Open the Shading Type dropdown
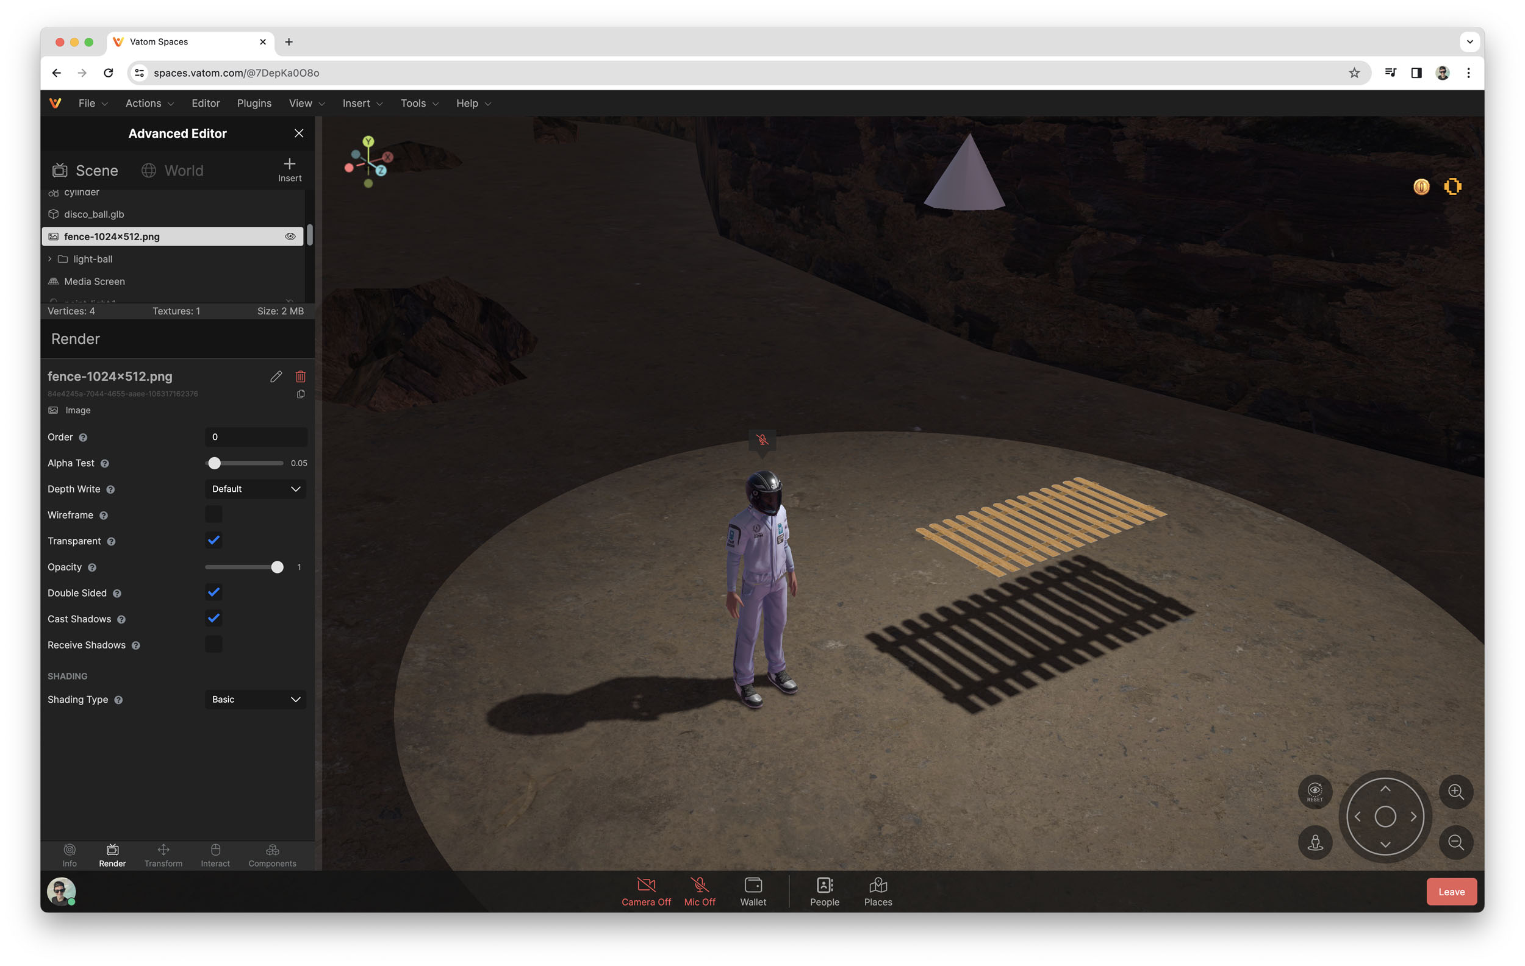Viewport: 1525px width, 966px height. click(256, 699)
